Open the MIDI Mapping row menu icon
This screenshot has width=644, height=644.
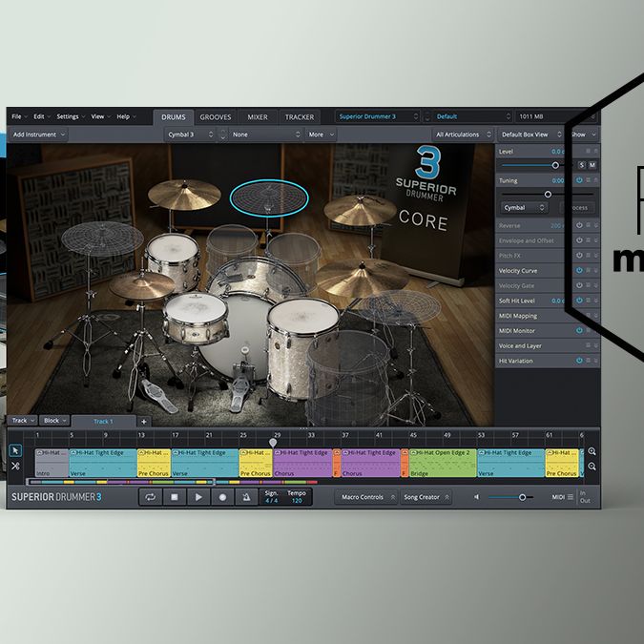(x=588, y=316)
